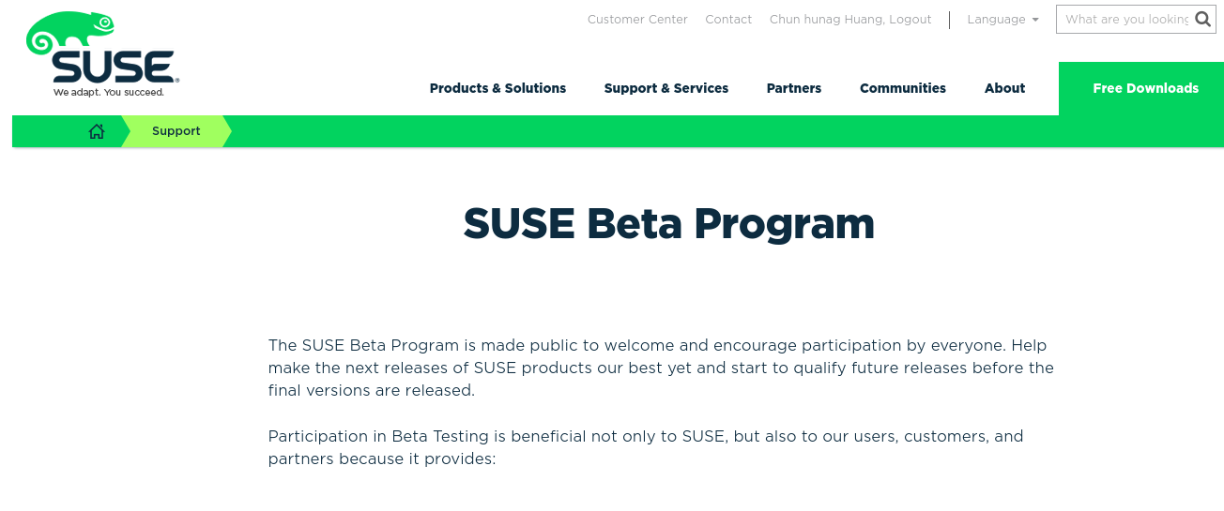Image resolution: width=1224 pixels, height=511 pixels.
Task: Open the Contact link
Action: tap(728, 20)
